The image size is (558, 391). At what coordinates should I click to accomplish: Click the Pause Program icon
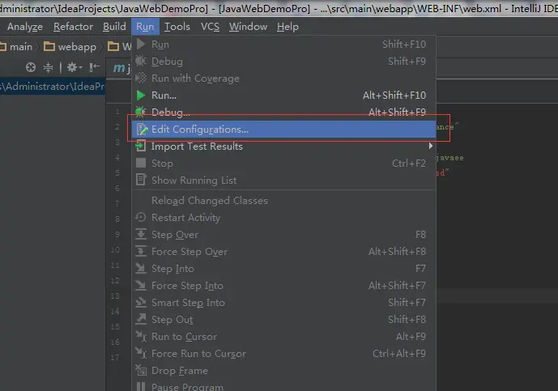pos(141,386)
